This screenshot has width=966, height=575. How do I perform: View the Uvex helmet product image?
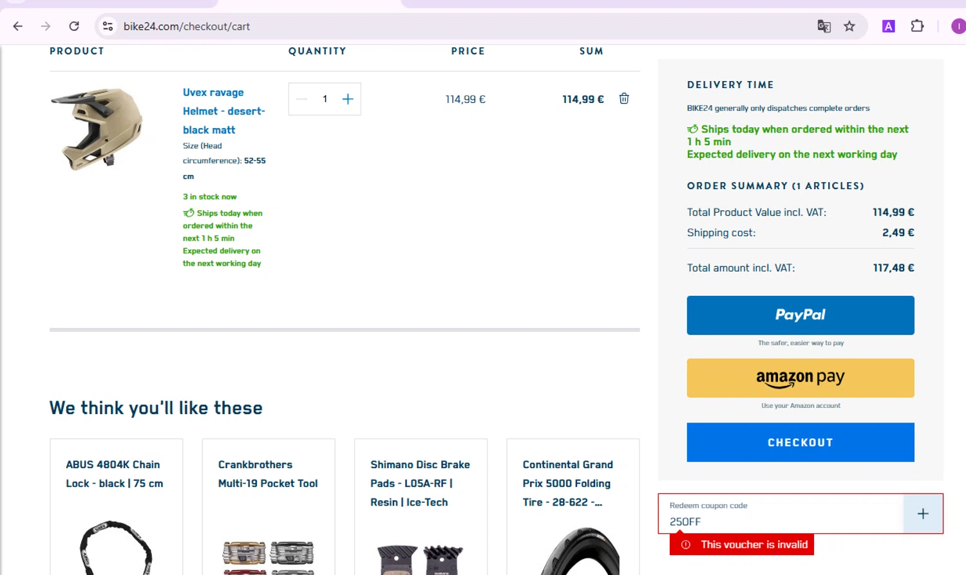pos(97,129)
